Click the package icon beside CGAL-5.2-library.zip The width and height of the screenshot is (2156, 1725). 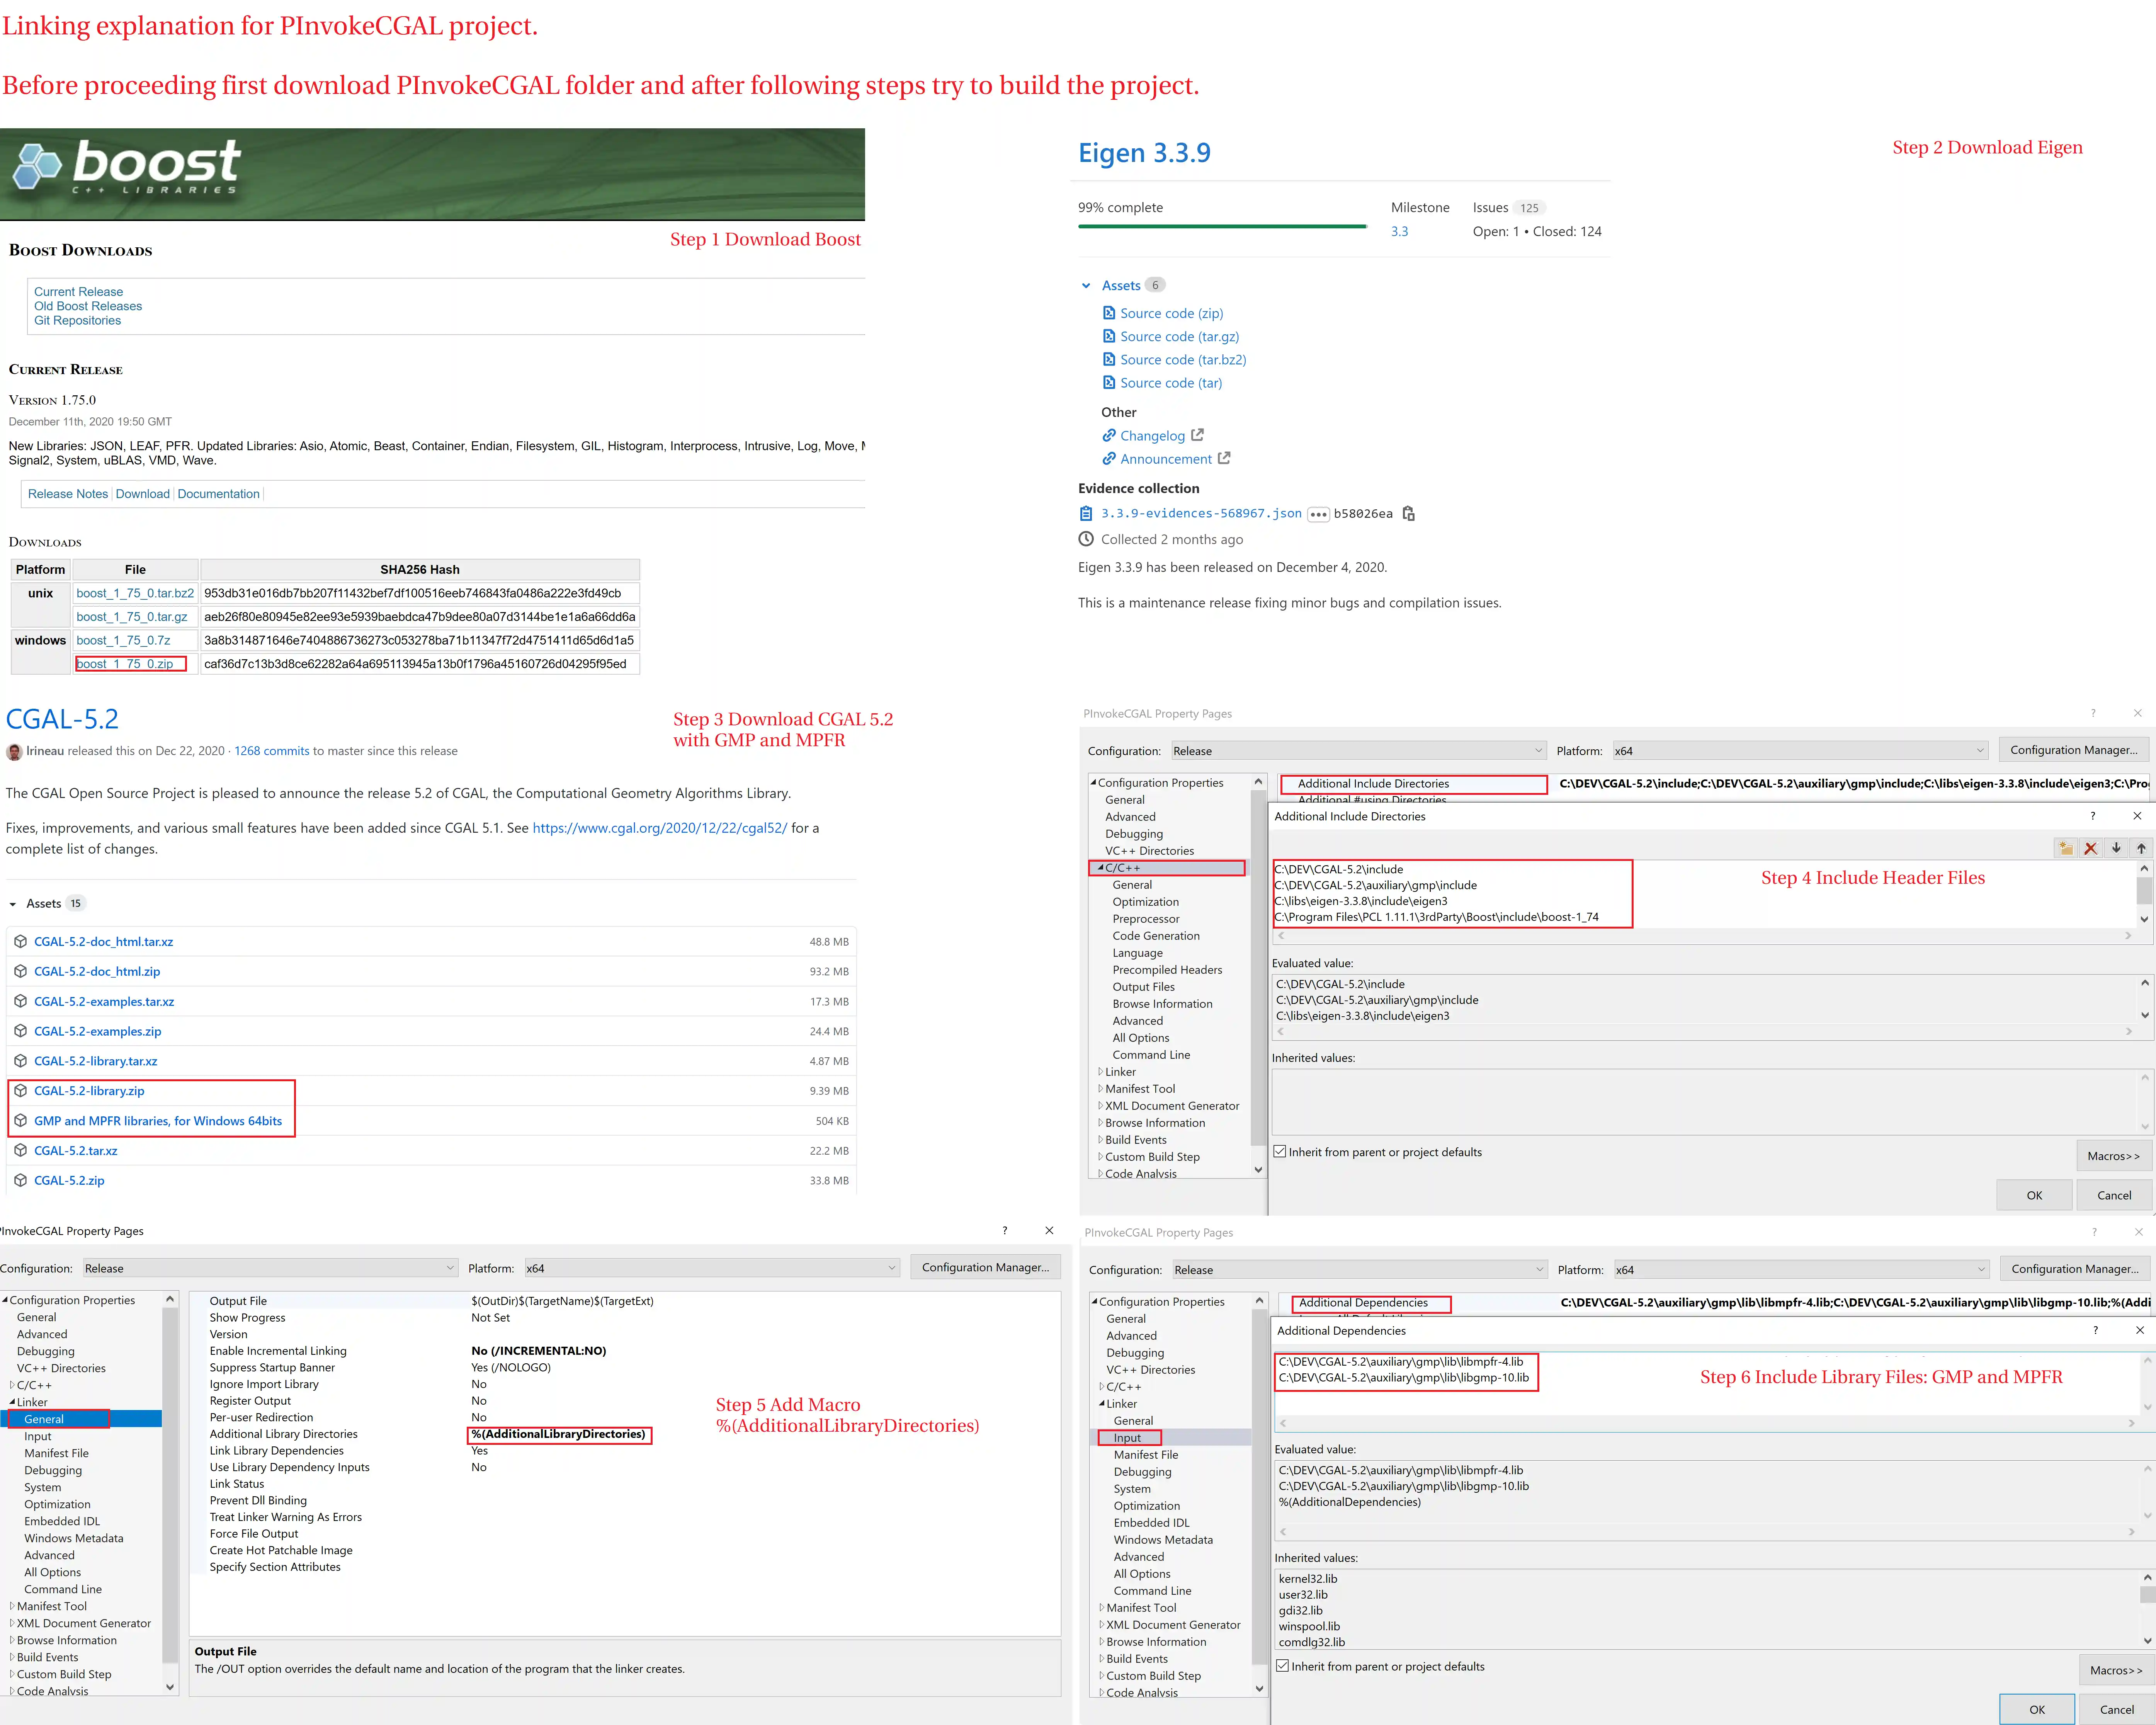20,1091
